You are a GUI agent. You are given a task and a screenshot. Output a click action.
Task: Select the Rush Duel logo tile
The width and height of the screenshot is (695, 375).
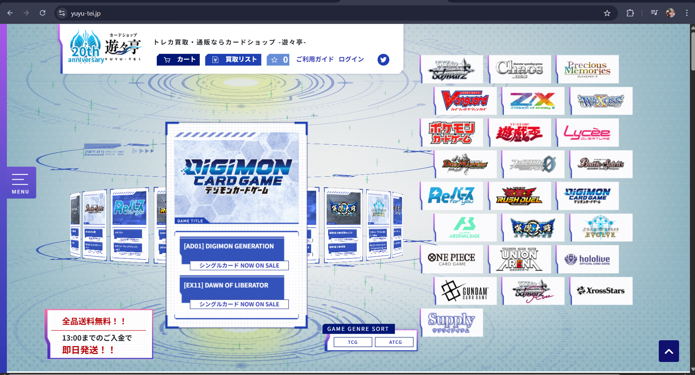[x=520, y=196]
